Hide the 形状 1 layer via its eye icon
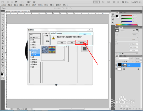 116,65
